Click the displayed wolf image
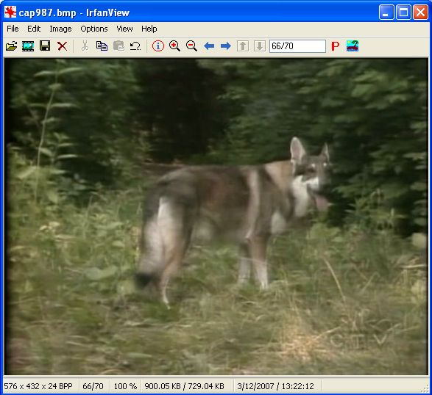The height and width of the screenshot is (395, 432). (216, 217)
